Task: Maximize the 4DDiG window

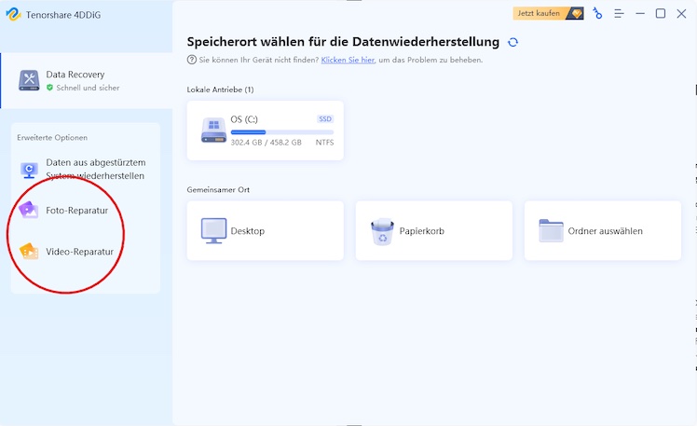Action: tap(661, 14)
